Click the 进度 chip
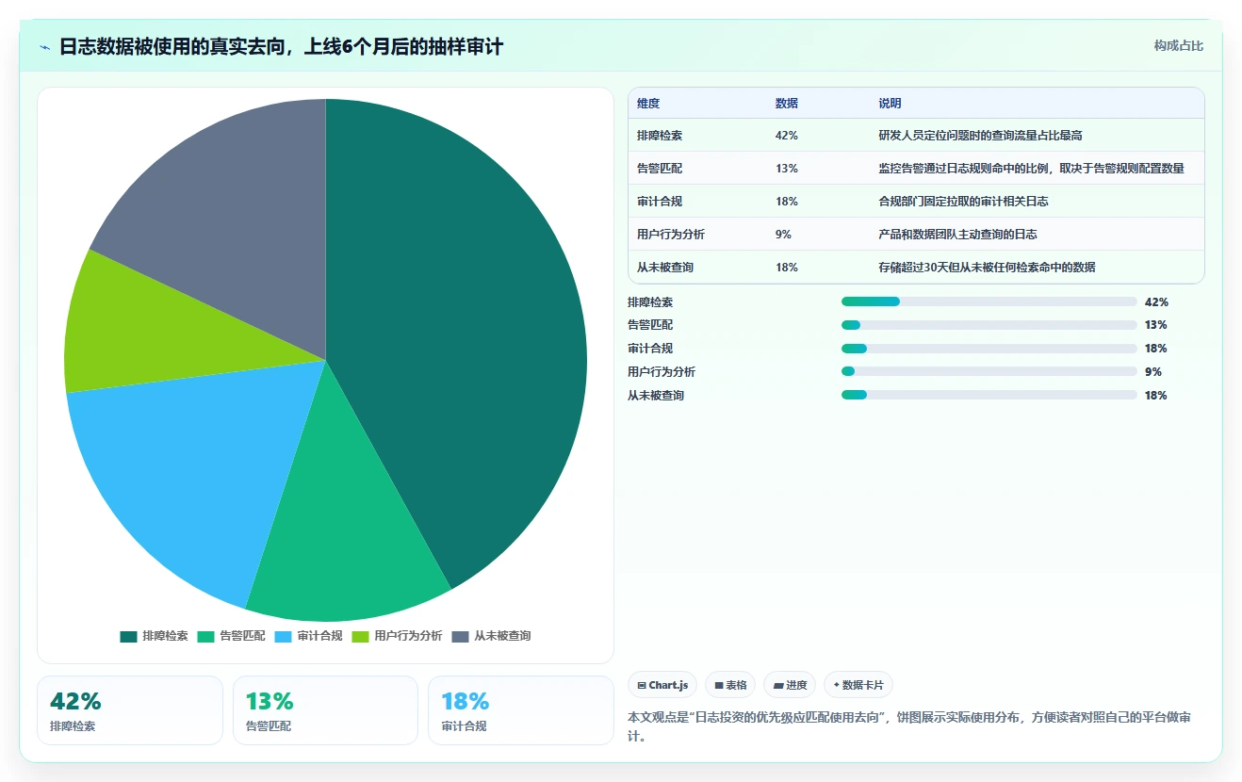The width and height of the screenshot is (1242, 782). 790,685
